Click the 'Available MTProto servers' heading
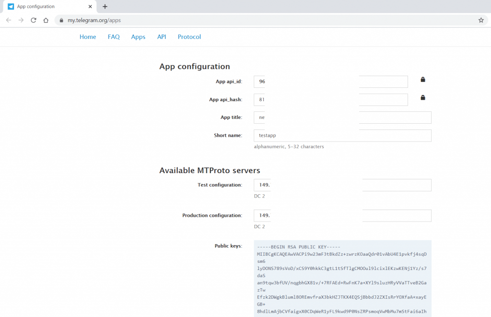The image size is (491, 317). 210,170
